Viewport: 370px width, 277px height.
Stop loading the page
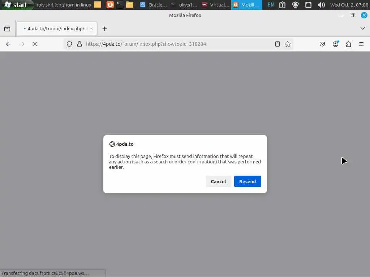pos(35,44)
